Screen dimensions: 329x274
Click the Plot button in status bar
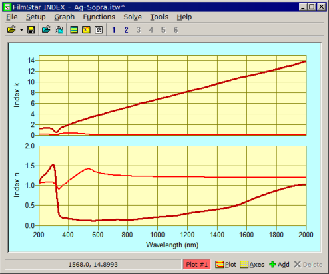[x=226, y=265]
